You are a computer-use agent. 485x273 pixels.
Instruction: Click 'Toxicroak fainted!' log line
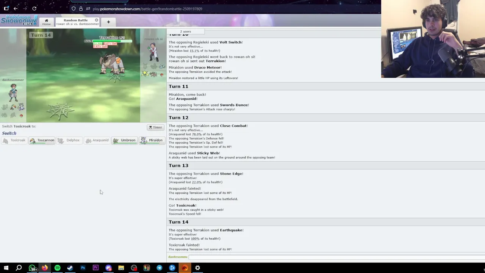coord(184,245)
